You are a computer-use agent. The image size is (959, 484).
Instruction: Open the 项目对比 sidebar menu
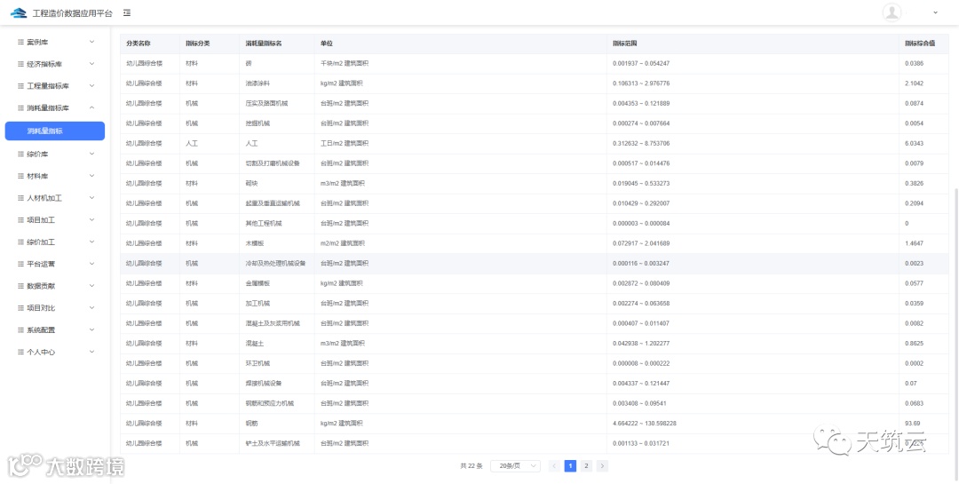click(x=55, y=308)
